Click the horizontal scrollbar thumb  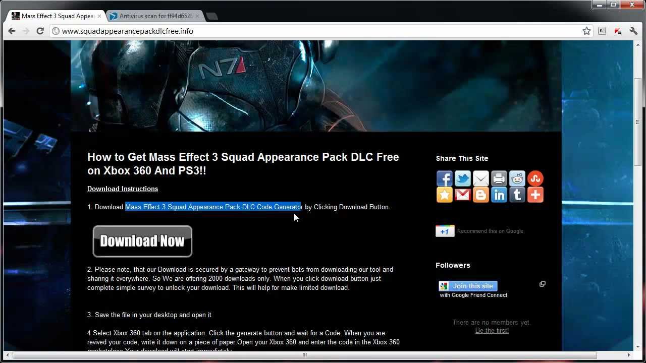[x=304, y=355]
